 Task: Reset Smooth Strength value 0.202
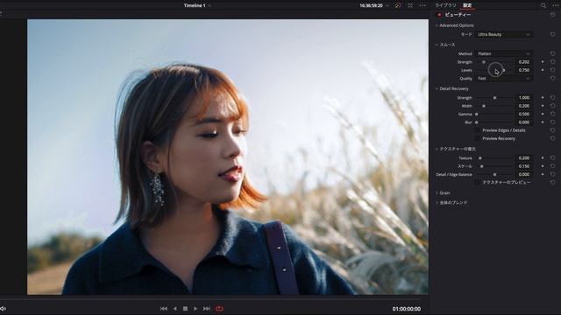point(553,62)
